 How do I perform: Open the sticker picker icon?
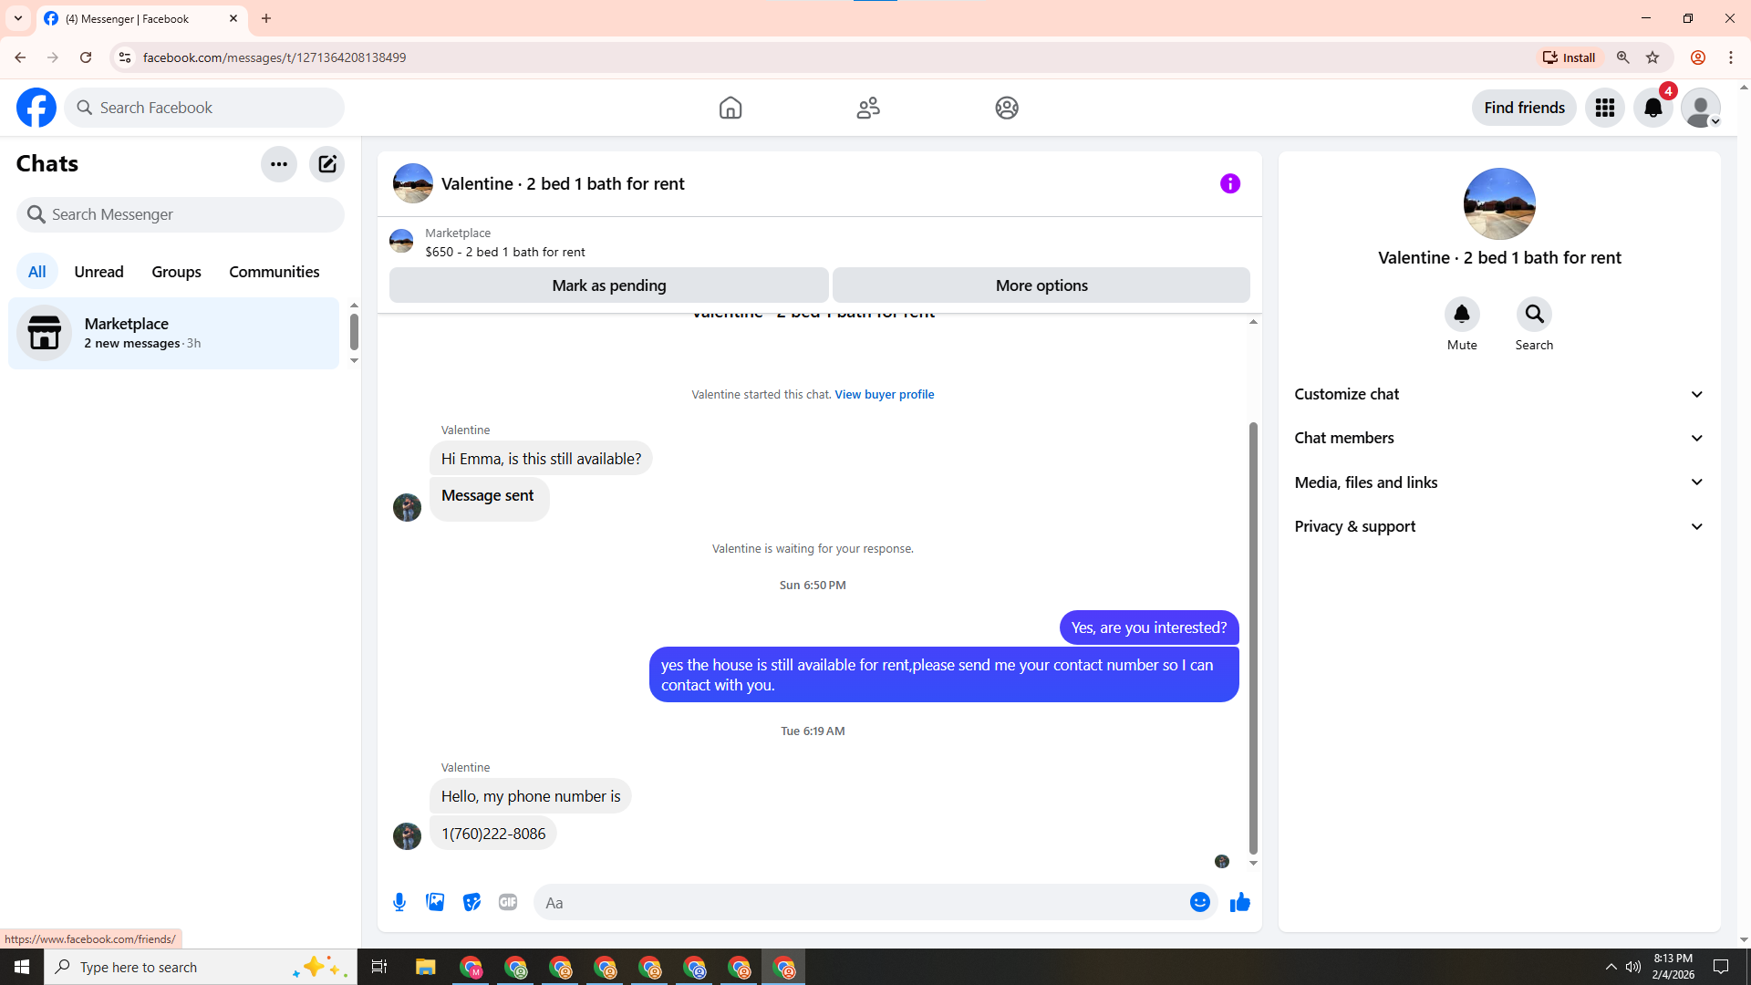(x=471, y=902)
